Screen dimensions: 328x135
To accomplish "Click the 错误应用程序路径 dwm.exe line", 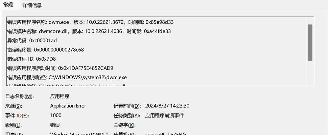I will tap(67, 77).
